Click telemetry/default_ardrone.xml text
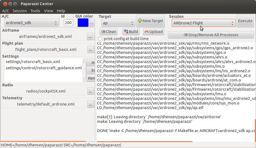The image size is (256, 148). coord(46,104)
